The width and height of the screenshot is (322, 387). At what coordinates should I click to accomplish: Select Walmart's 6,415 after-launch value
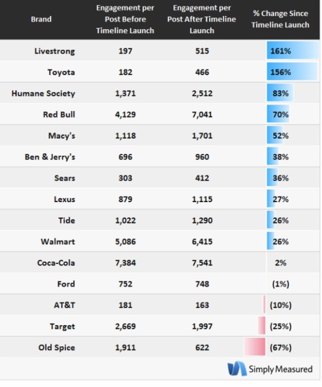pos(203,242)
